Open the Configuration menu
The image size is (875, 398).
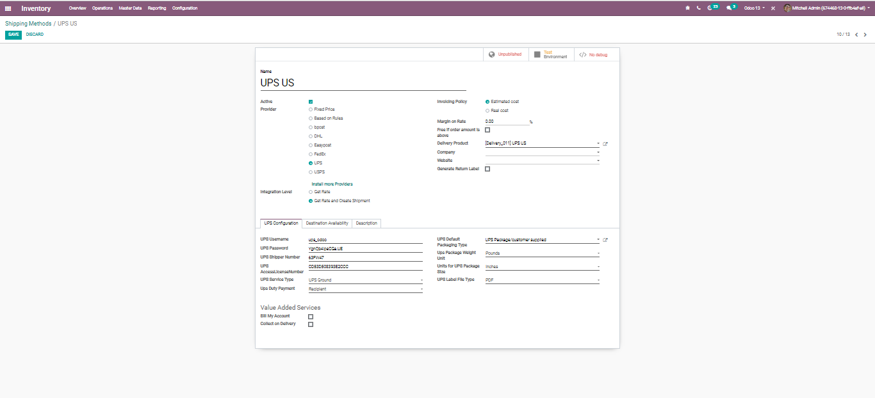[x=185, y=8]
